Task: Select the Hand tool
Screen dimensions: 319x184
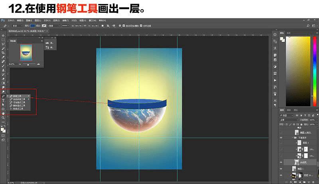Action: coord(3,113)
